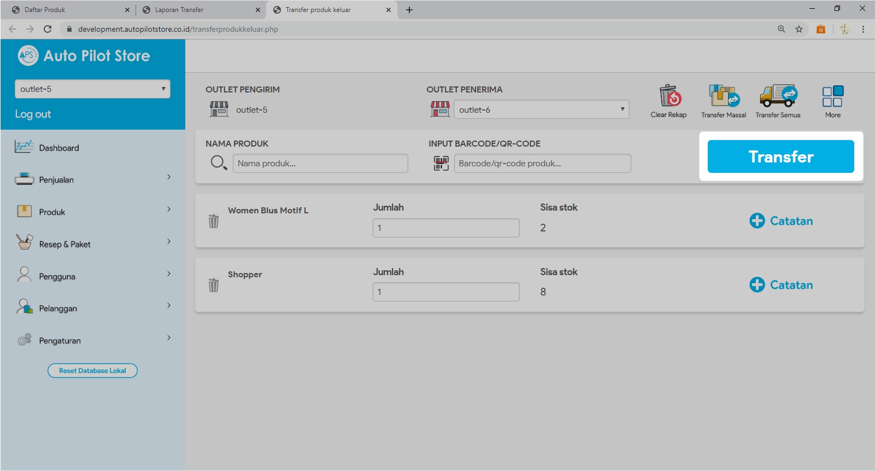The image size is (875, 471).
Task: Expand the Penjualan sidebar menu
Action: click(x=92, y=179)
